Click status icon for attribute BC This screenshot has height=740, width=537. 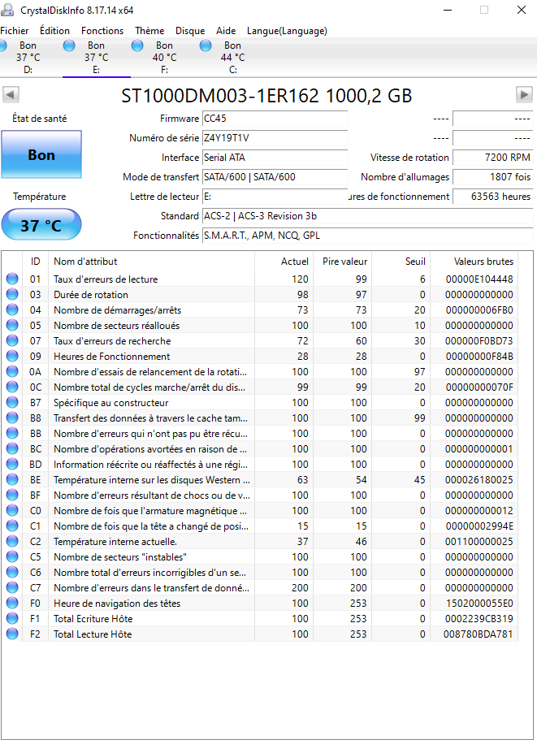12,449
